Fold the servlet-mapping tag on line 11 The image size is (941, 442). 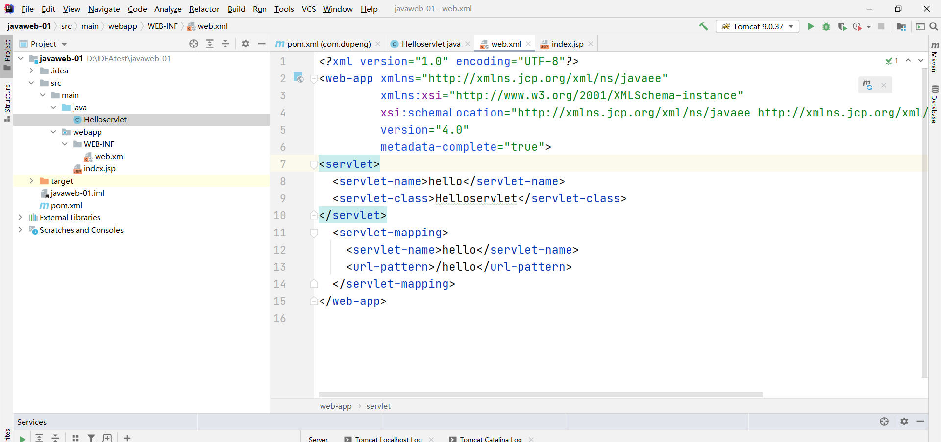click(x=314, y=233)
